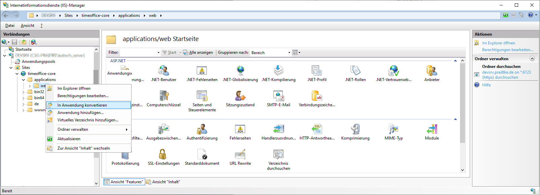Screen dimensions: 540x195
Task: Open the Ansicht menu
Action: point(28,26)
